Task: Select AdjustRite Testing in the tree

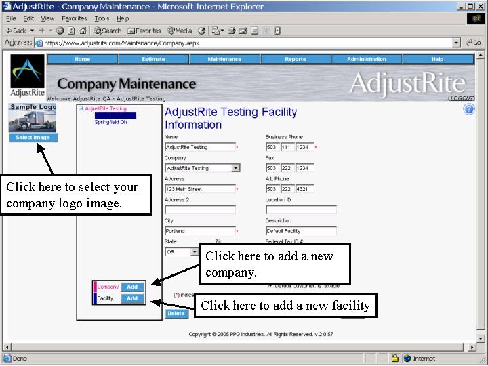Action: pyautogui.click(x=106, y=108)
